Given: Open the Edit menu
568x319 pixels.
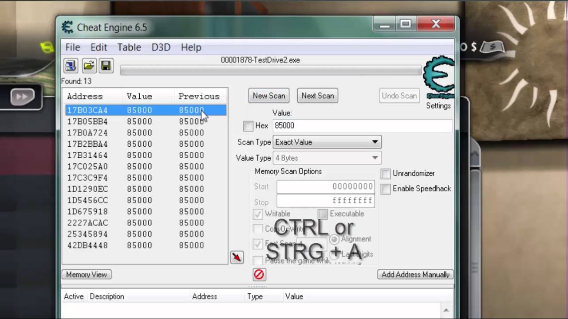Looking at the screenshot, I should click(99, 47).
